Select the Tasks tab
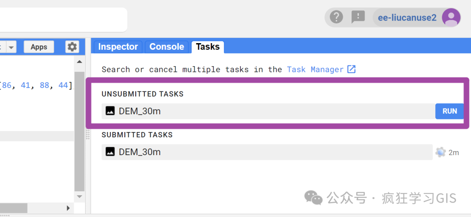The image size is (471, 217). (x=208, y=47)
